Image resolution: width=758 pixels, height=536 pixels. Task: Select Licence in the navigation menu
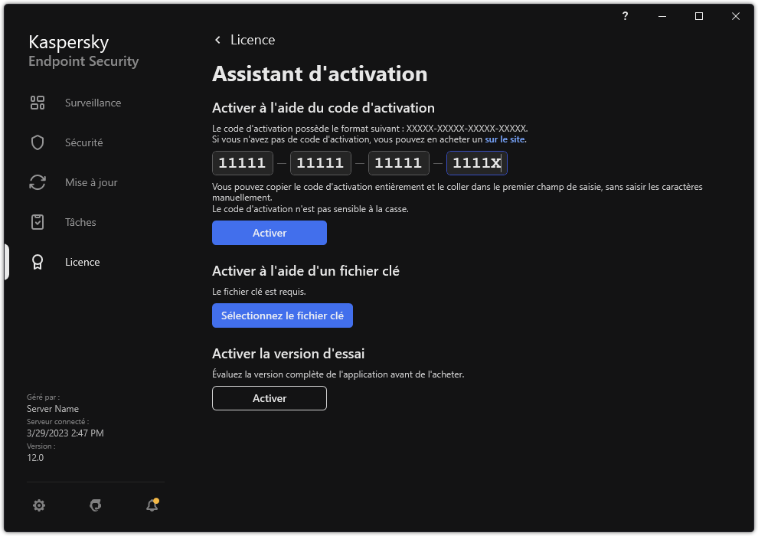pos(81,261)
